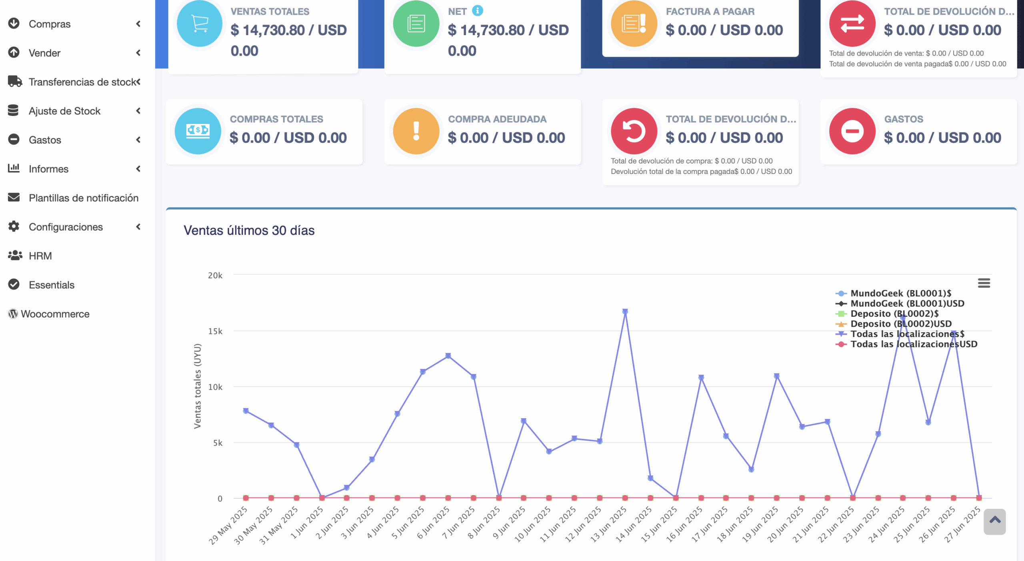Expand the Configuraciones submenu arrow

(138, 227)
